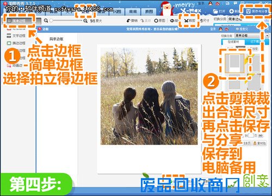Click the 尺寸 size button
Screen dimensions: 272x196
coord(205,21)
